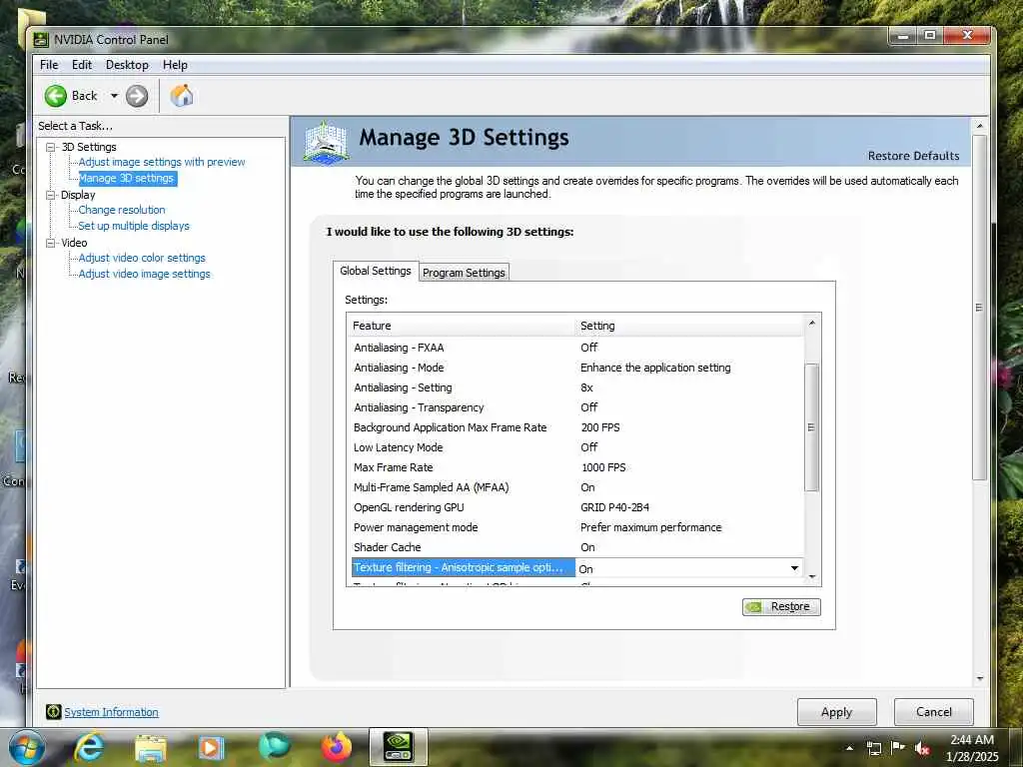Click main pane scroll-up arrow
Viewport: 1023px width, 767px height.
pyautogui.click(x=979, y=125)
